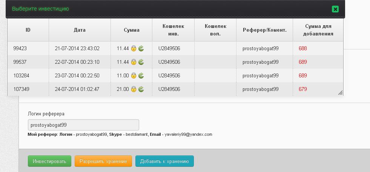370x172 pixels.
Task: Click the 'ID' column header
Action: click(28, 30)
